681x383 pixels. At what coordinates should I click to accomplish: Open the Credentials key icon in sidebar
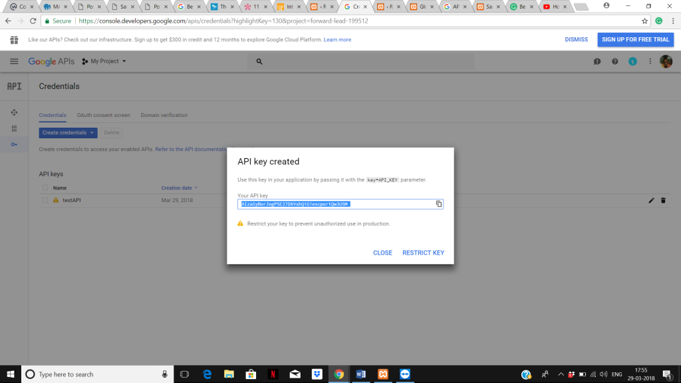(x=14, y=144)
